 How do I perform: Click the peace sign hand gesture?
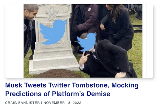click(84, 59)
